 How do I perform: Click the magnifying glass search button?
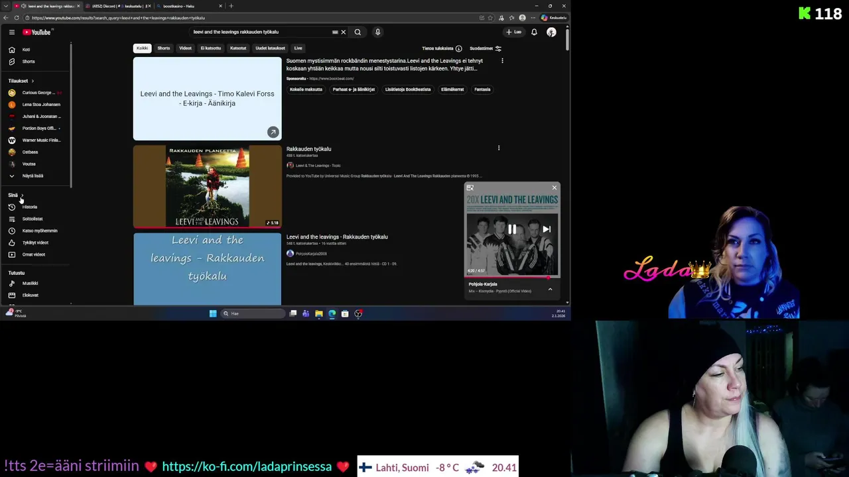tap(358, 32)
